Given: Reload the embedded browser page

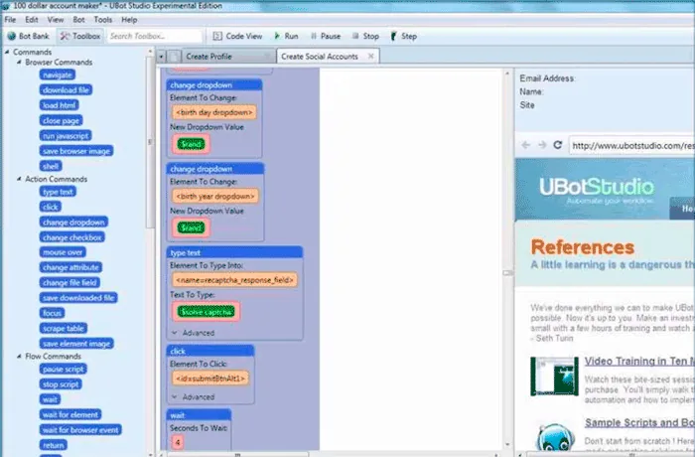Looking at the screenshot, I should 558,145.
